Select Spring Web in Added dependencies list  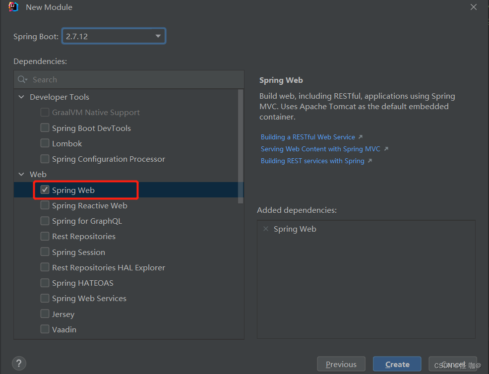(x=295, y=229)
